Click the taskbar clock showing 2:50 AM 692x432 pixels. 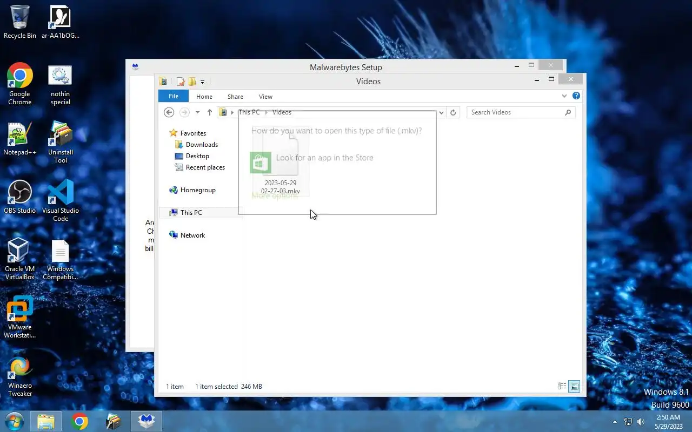[x=668, y=422]
